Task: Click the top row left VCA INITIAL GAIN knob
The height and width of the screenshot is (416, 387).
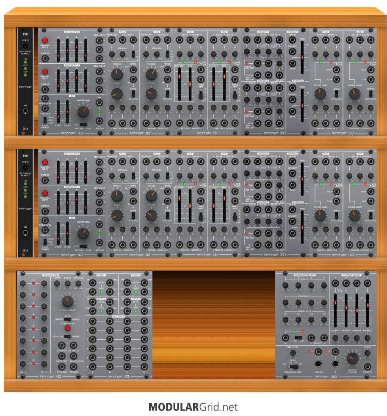Action: coord(320,94)
